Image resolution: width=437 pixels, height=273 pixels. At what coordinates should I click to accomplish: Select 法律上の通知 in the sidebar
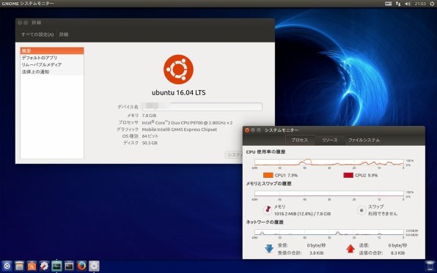click(52, 72)
